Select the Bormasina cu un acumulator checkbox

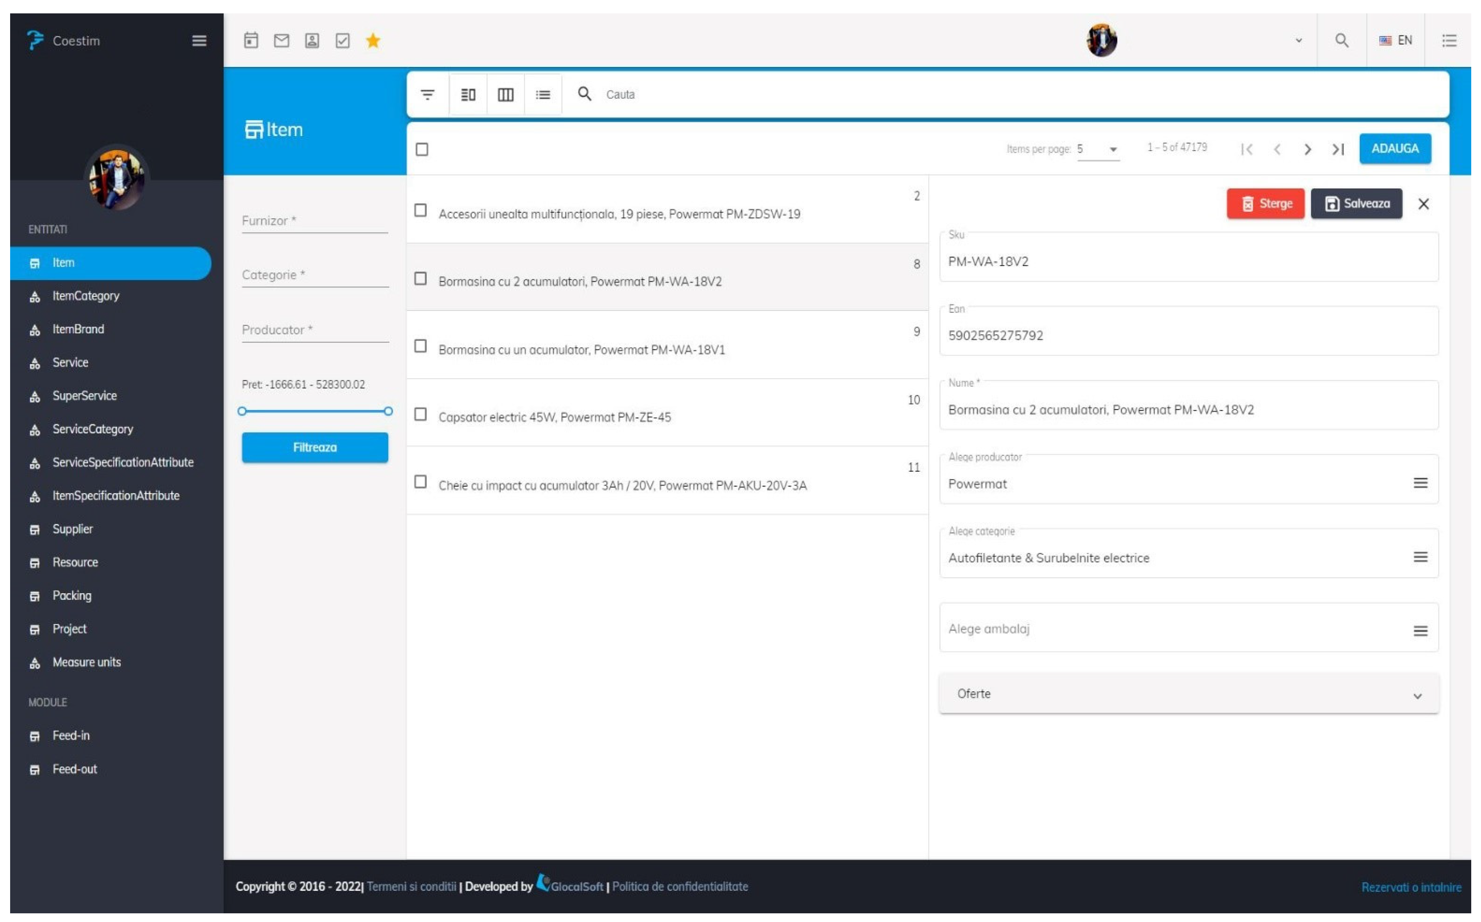pos(420,347)
